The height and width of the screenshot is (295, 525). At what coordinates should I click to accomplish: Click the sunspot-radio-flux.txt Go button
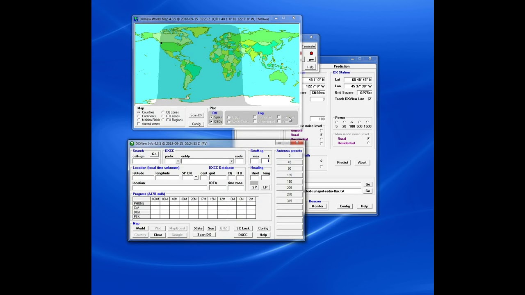coord(367,191)
